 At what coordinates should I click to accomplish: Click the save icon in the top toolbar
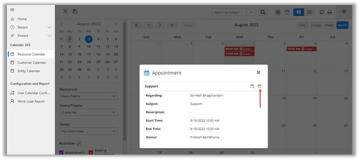click(x=75, y=12)
